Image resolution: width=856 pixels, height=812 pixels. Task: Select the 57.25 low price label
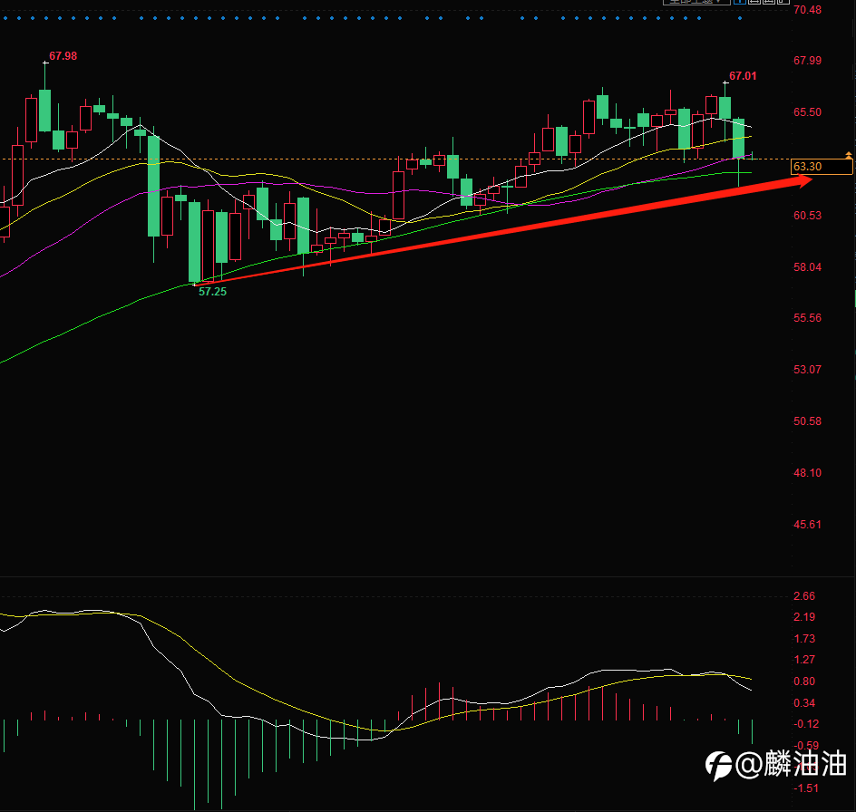click(212, 292)
